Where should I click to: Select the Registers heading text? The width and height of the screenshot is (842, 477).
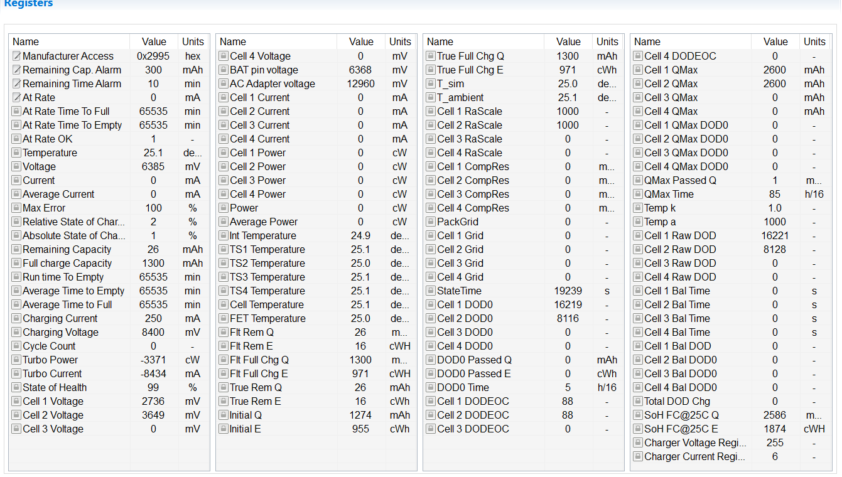click(x=28, y=4)
